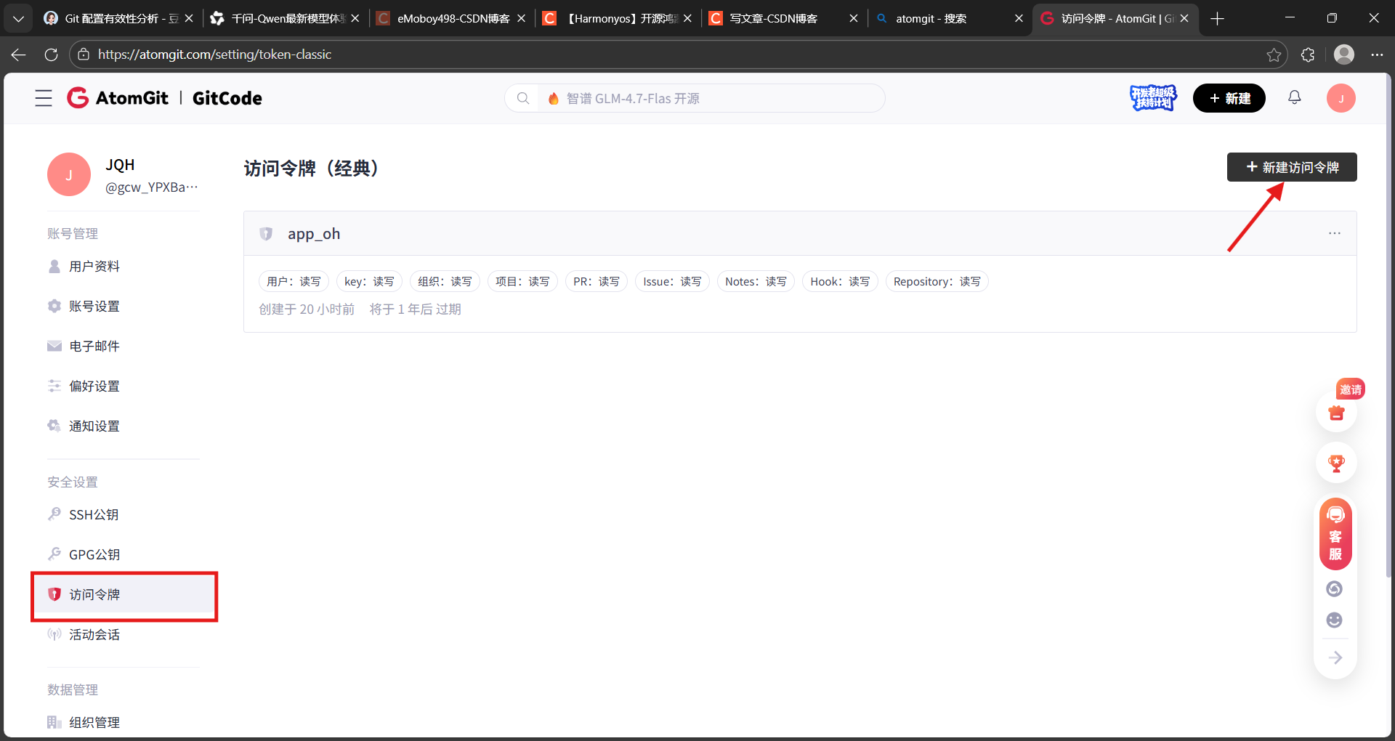Image resolution: width=1395 pixels, height=741 pixels.
Task: Click the 新建访问令牌 button
Action: 1292,167
